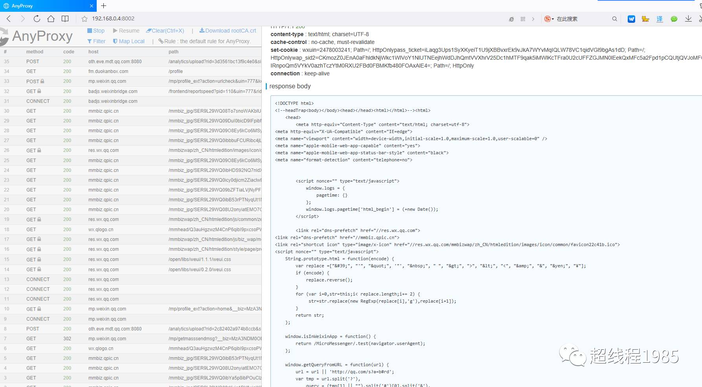
Task: Bookmark this page with the star icon
Action: (x=84, y=19)
